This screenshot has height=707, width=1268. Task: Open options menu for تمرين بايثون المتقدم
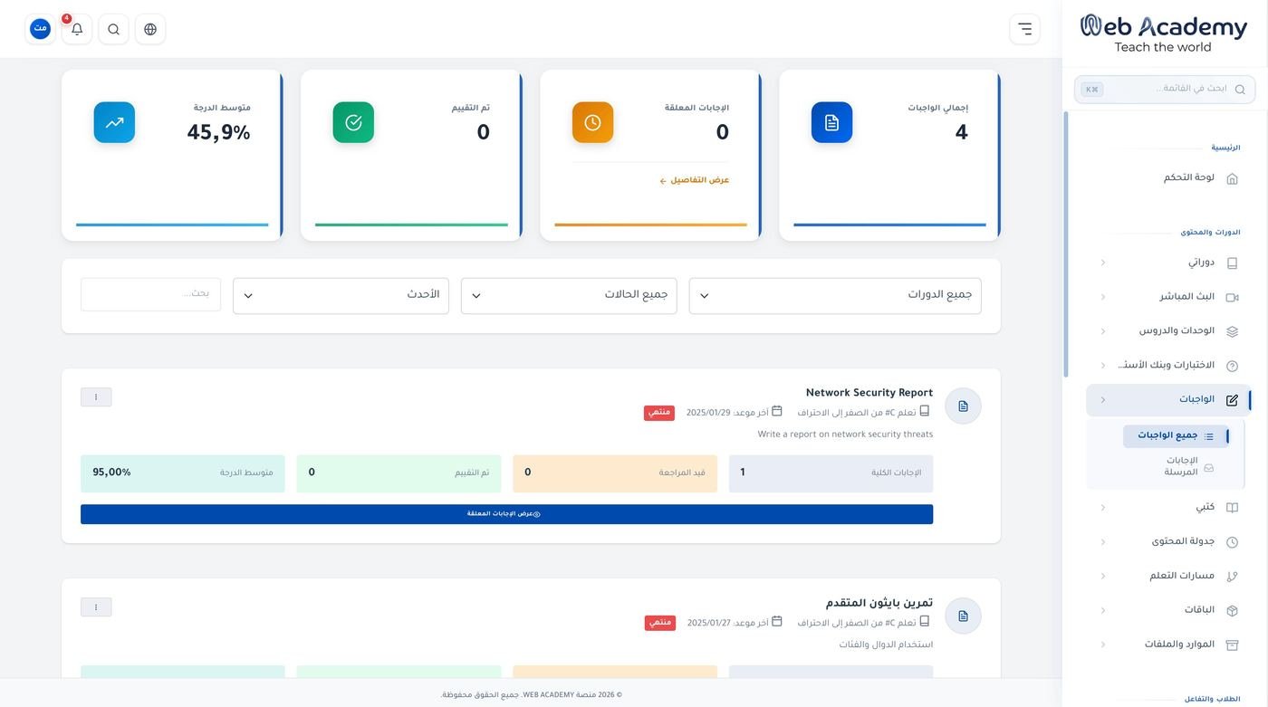[96, 607]
